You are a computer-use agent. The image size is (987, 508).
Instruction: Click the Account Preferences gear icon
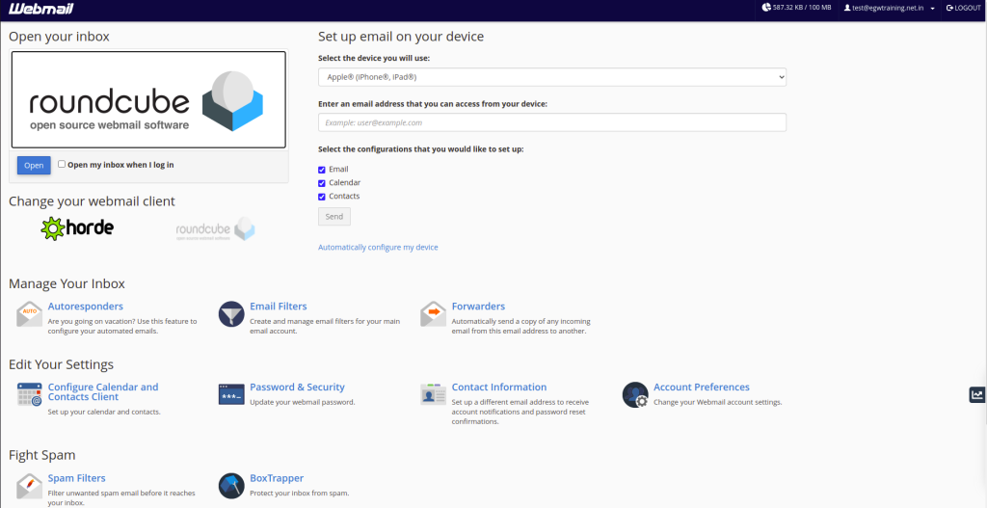coord(635,394)
